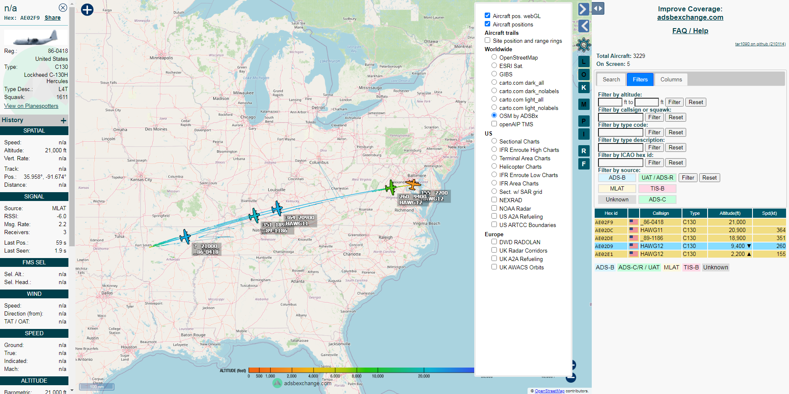Toggle MLAT source filter swatch
Image resolution: width=789 pixels, height=394 pixels.
(617, 188)
